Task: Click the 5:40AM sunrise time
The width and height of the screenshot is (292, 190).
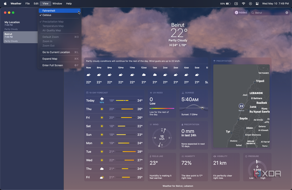Action: coord(190,99)
